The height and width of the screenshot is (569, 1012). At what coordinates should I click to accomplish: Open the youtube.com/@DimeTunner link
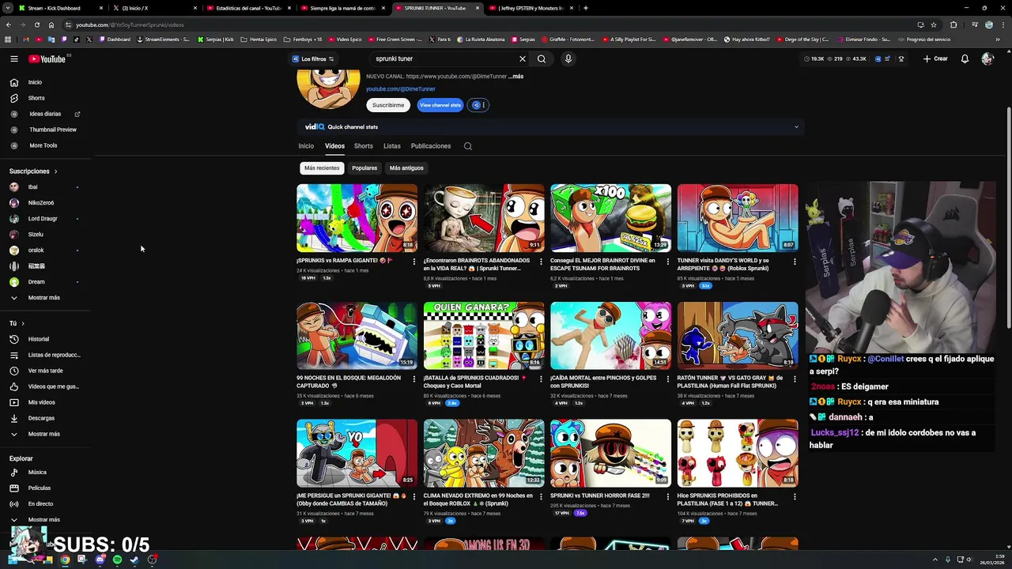[400, 89]
